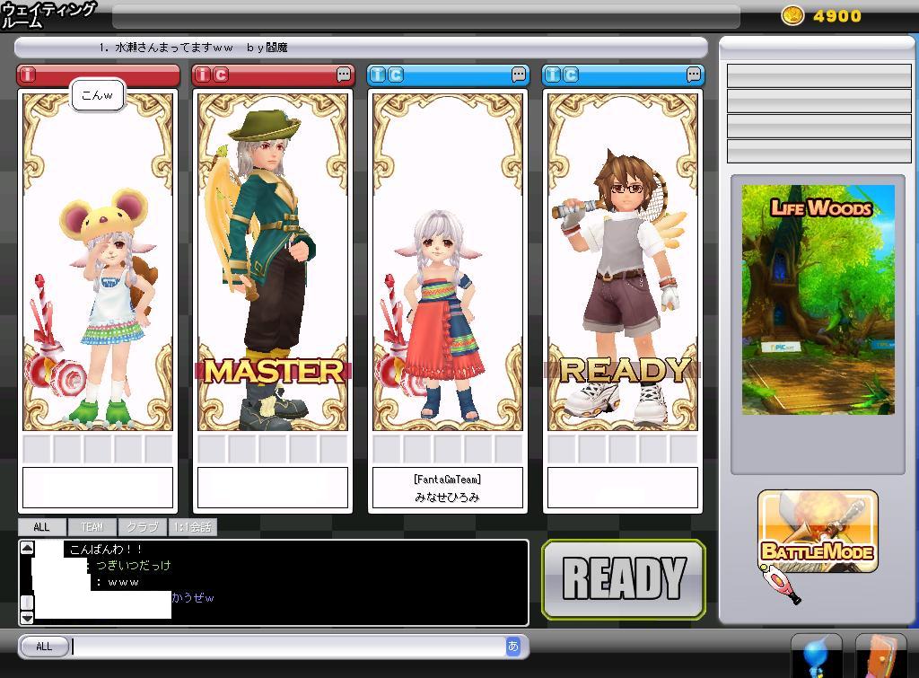This screenshot has width=919, height=678.
Task: Click the blue orb icon in the bottom bar
Action: [816, 657]
